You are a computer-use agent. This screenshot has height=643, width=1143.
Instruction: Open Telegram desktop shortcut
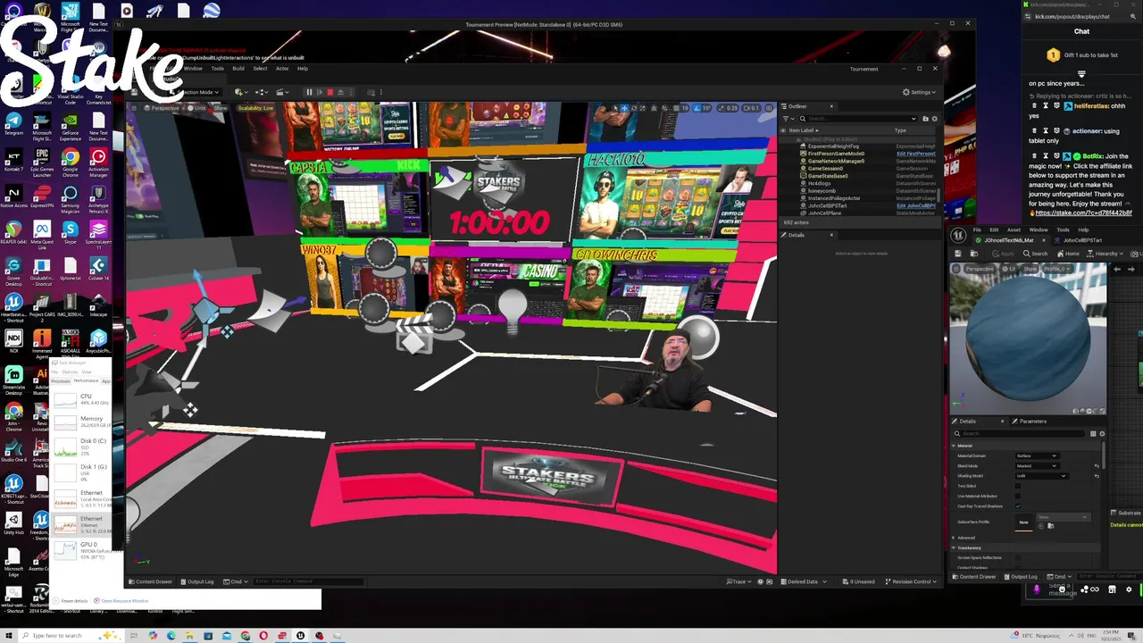13,124
